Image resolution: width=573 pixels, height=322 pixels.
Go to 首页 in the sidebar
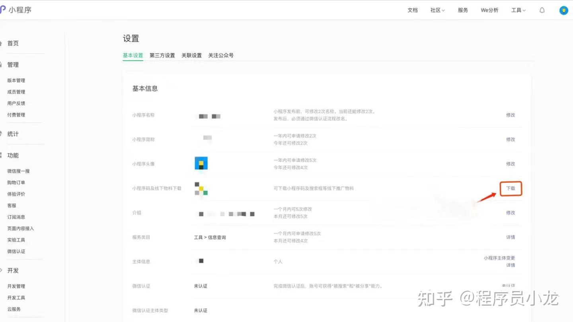[13, 43]
